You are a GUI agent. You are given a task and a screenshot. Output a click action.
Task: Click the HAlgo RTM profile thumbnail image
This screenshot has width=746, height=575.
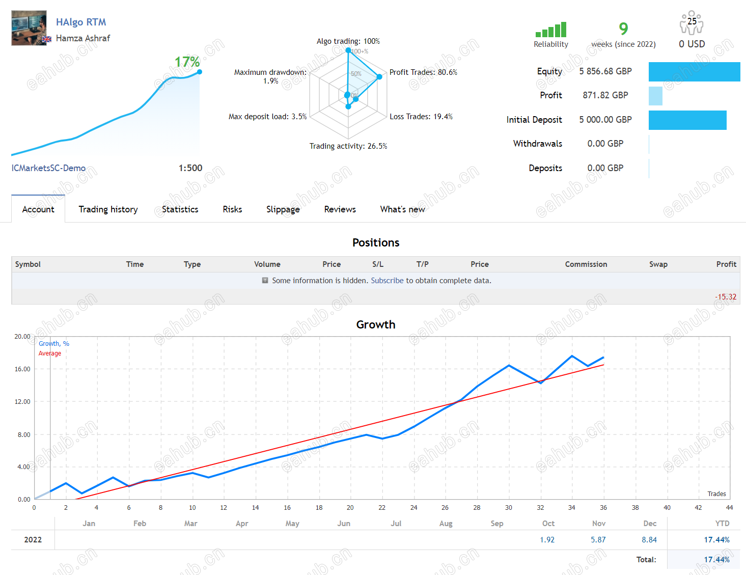[29, 28]
